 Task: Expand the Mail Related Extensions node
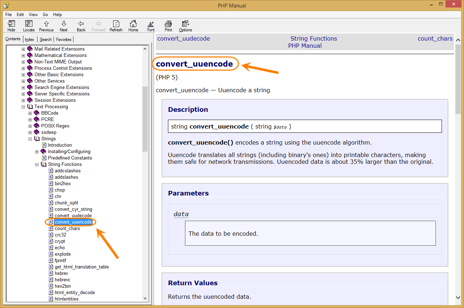click(x=23, y=49)
